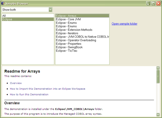Open How to Run this Demonstration link
162x118 pixels.
coord(29,94)
